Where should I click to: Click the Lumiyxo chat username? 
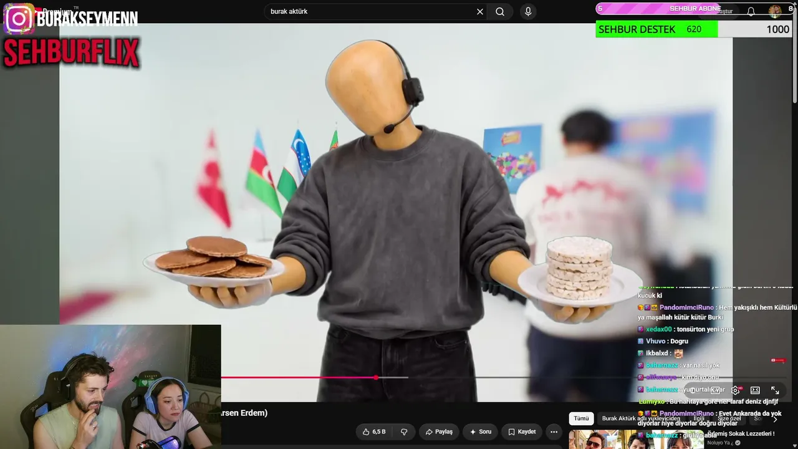[651, 402]
